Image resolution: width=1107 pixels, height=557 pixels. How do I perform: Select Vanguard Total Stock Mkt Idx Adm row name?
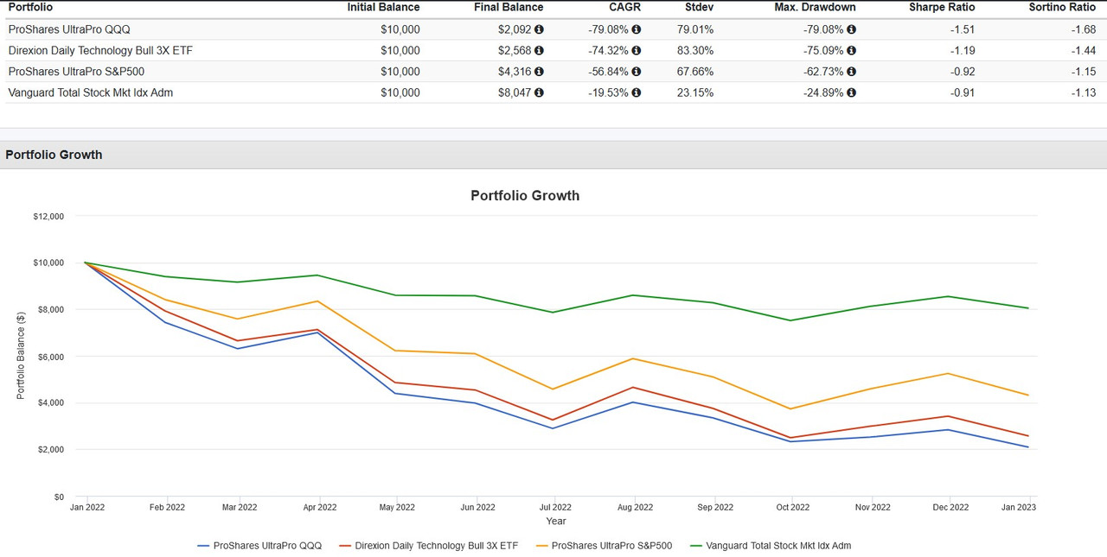91,92
